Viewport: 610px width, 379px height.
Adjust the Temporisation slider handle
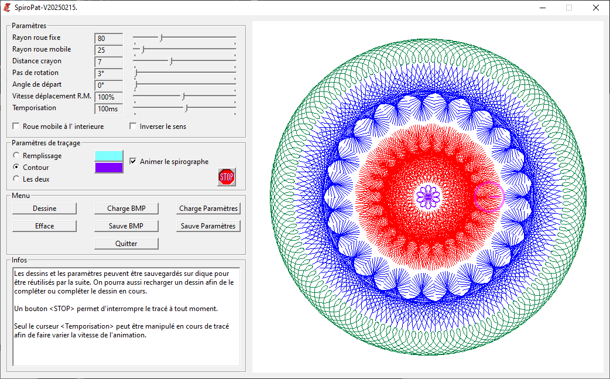click(186, 108)
